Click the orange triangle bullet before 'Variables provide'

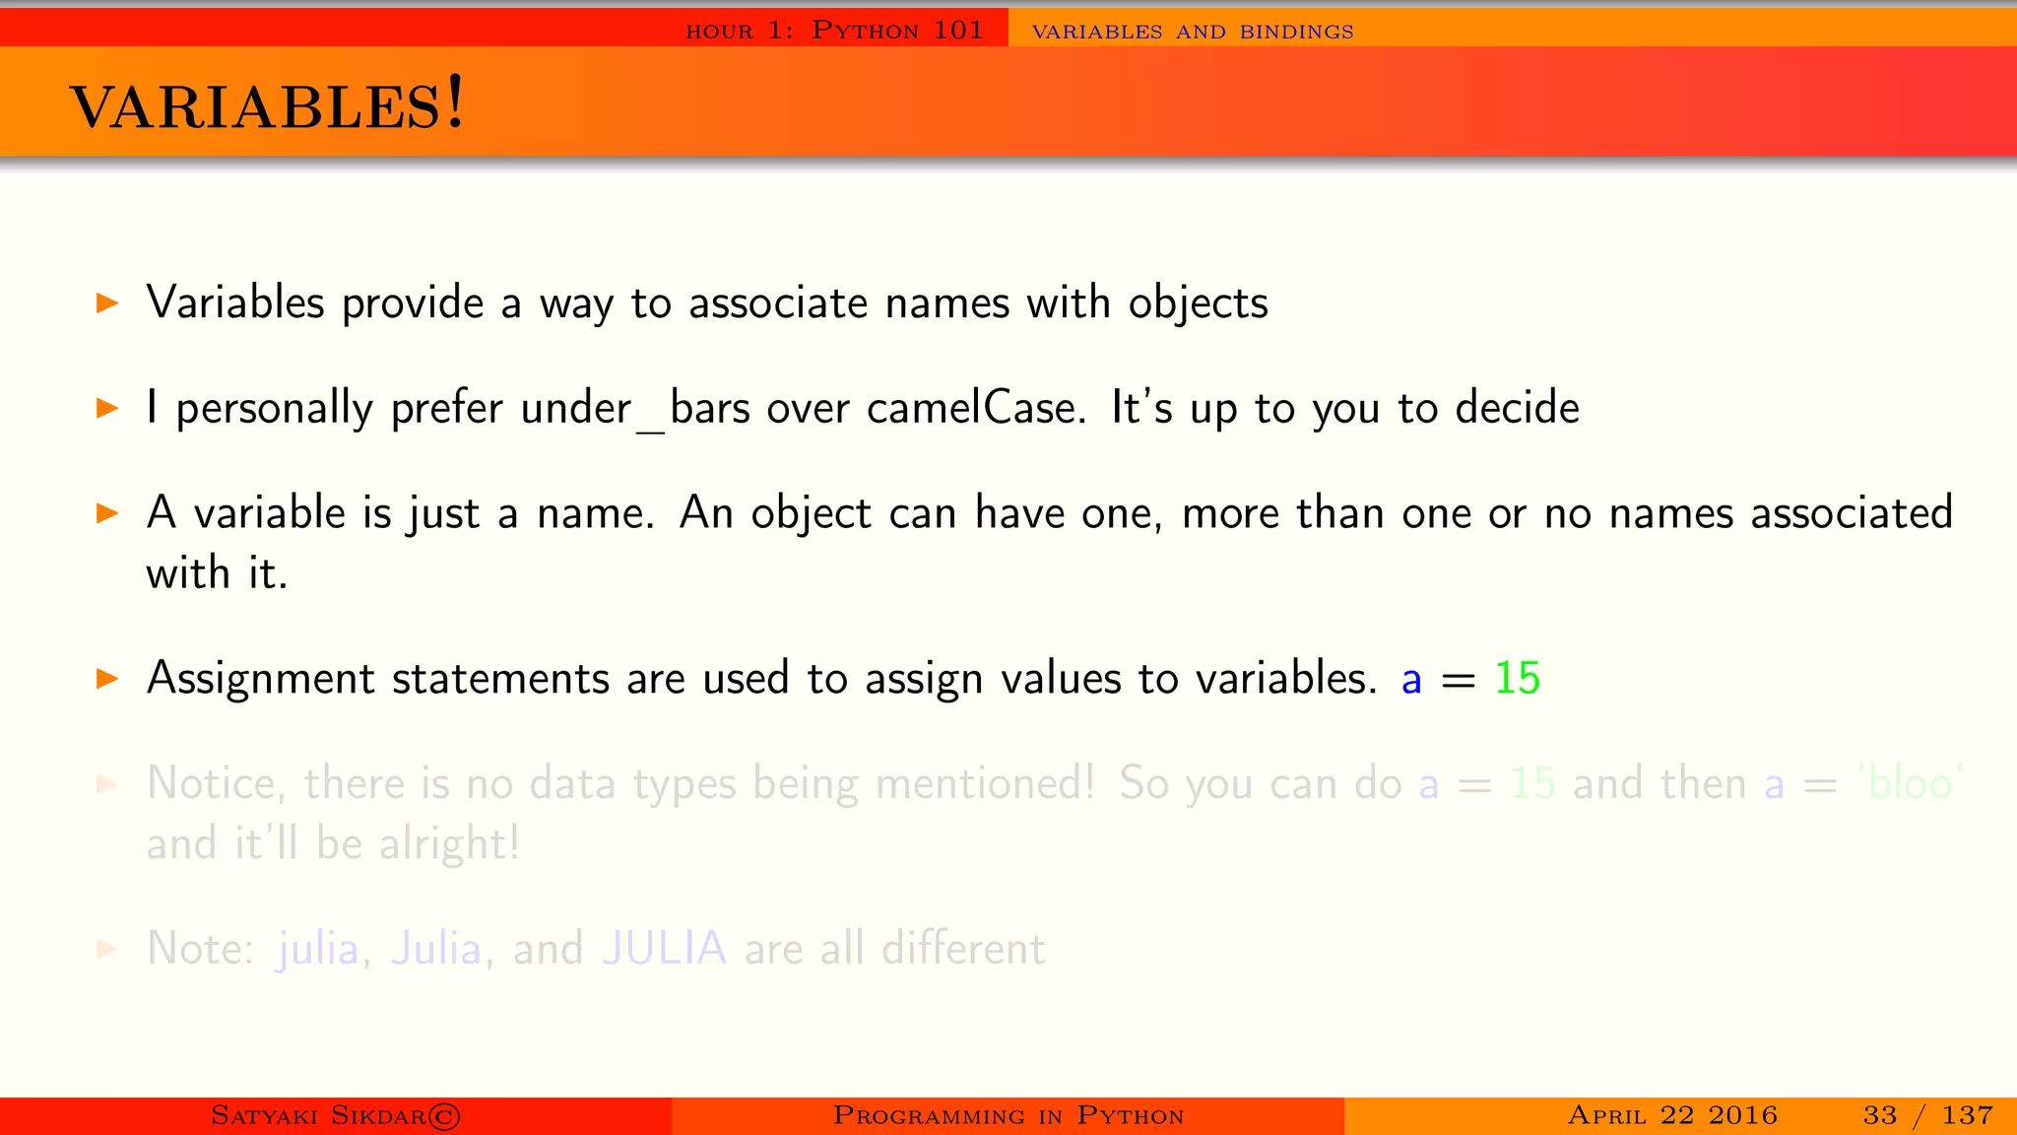point(107,302)
